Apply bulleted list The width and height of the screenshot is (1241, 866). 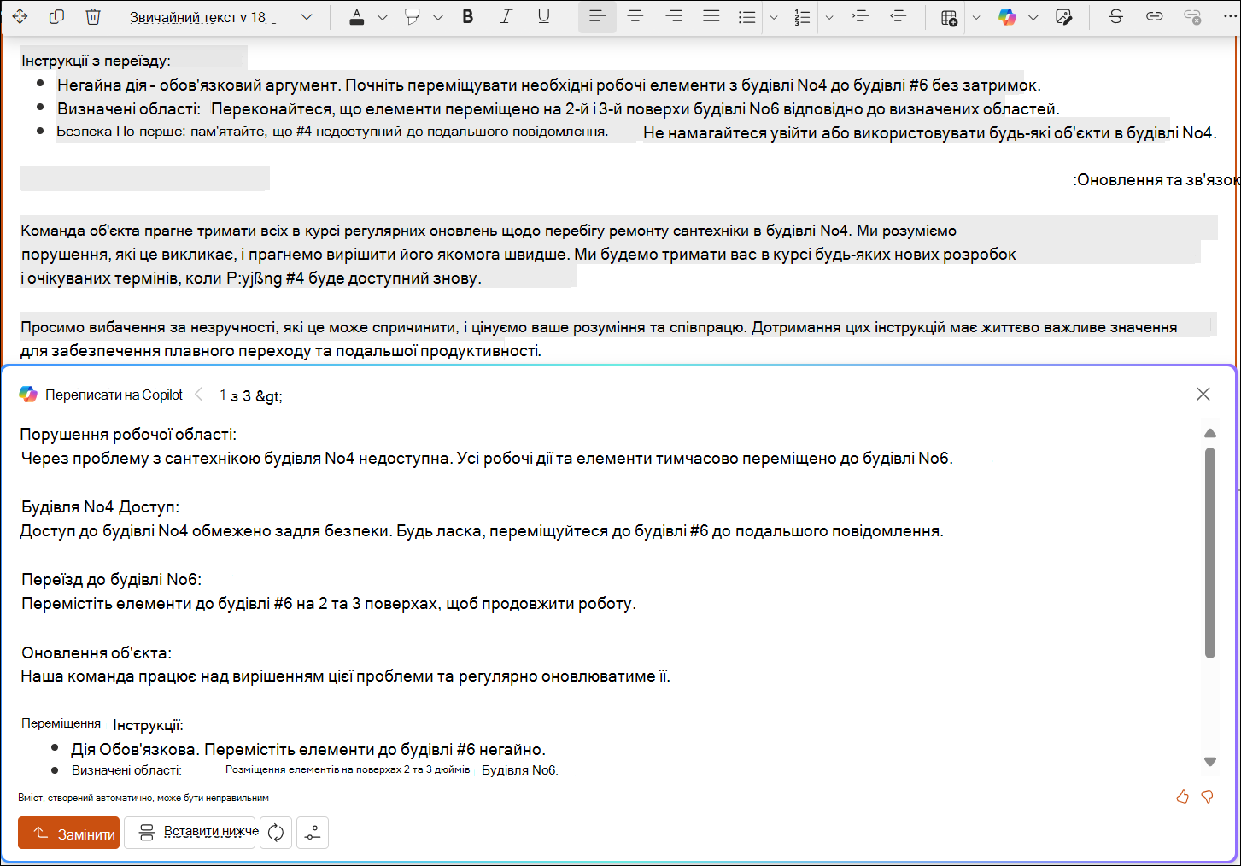747,17
